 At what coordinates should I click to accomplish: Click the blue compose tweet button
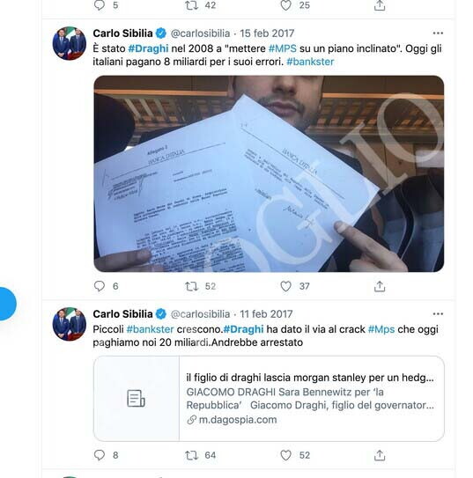click(5, 304)
